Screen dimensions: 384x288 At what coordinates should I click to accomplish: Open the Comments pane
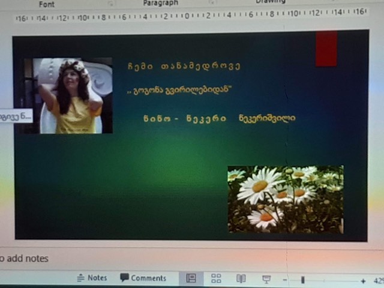[x=143, y=278]
